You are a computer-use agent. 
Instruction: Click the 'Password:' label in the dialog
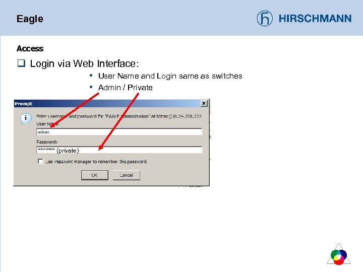47,142
